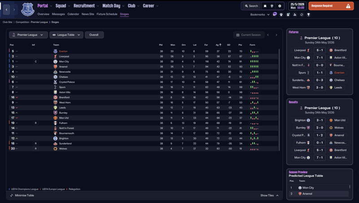Click the Current Season button
Viewport: 359px width, 203px height.
point(249,35)
